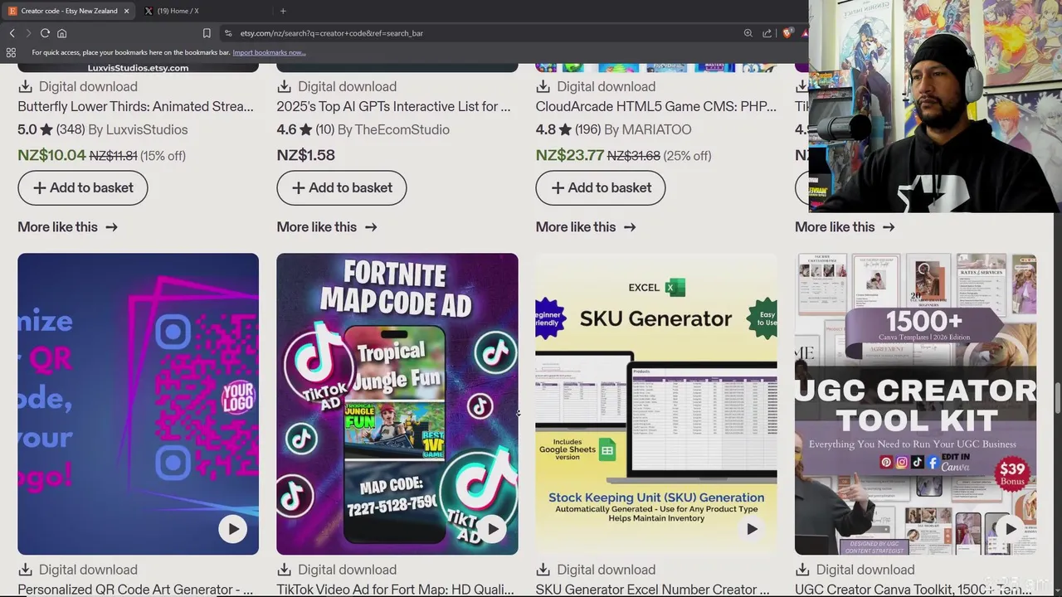Add CloudArcade HTML5 Game CMS to basket
Image resolution: width=1062 pixels, height=597 pixels.
pos(601,187)
